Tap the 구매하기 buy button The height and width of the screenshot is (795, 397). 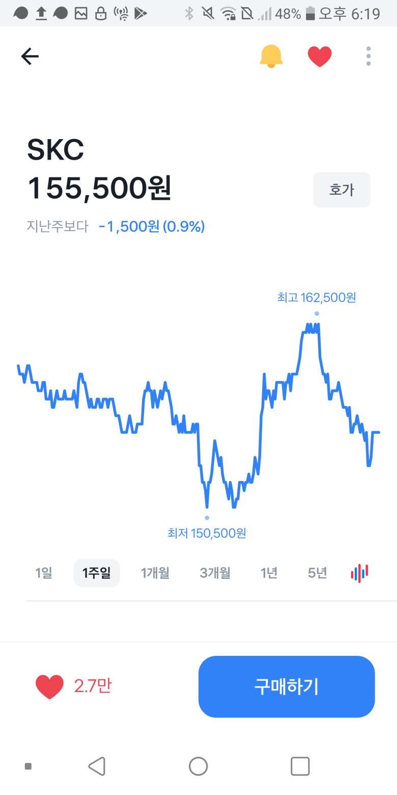point(287,686)
